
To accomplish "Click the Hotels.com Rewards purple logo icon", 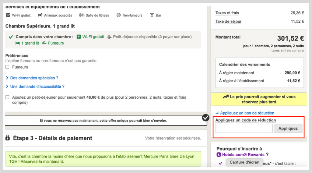I will click(x=219, y=155).
